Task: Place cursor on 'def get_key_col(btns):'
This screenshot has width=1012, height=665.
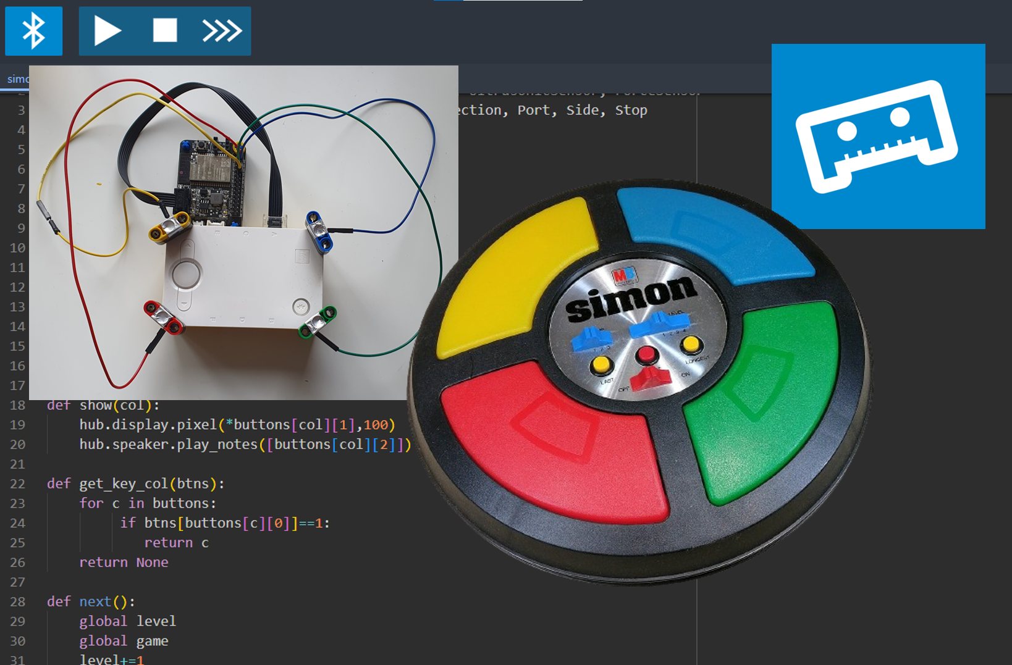Action: pos(136,483)
